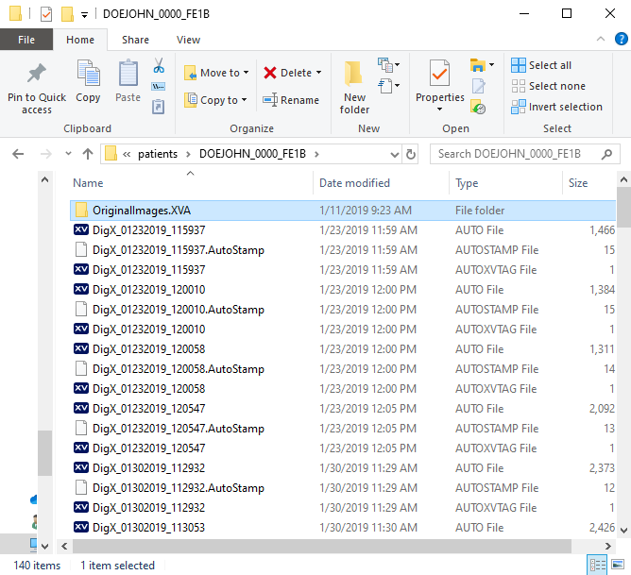Open the Delete dropdown arrow
The width and height of the screenshot is (631, 575).
(318, 73)
